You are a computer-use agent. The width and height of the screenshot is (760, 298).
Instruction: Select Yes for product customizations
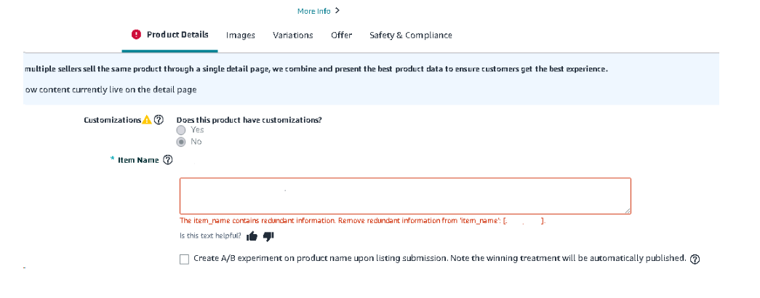point(182,130)
